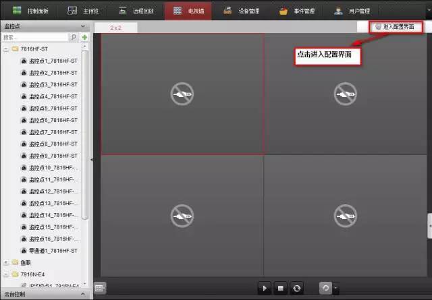This screenshot has height=300, width=432.
Task: Open the dropdown arrow beside cycle button
Action: pos(335,288)
